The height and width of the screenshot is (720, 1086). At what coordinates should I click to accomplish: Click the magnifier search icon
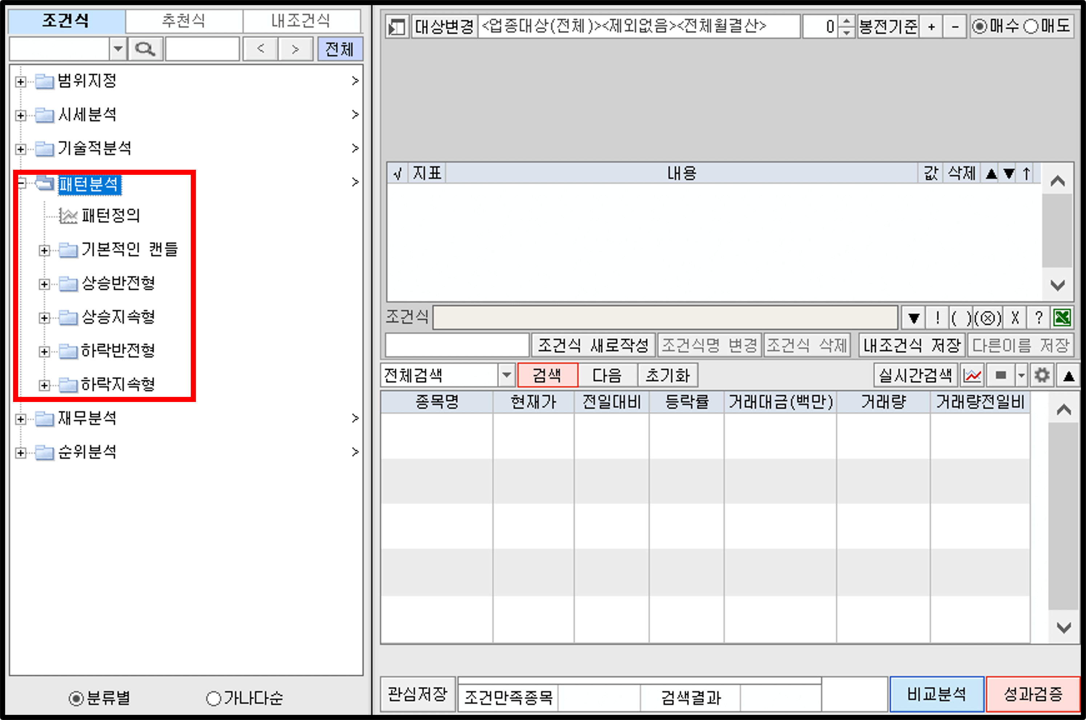(x=145, y=49)
